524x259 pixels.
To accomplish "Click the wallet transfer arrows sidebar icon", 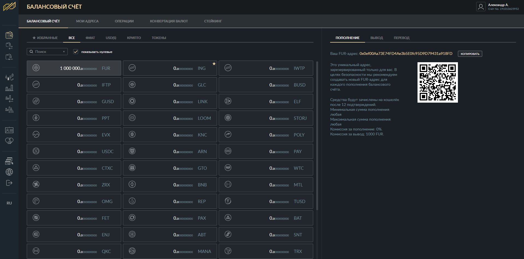I will [x=9, y=46].
